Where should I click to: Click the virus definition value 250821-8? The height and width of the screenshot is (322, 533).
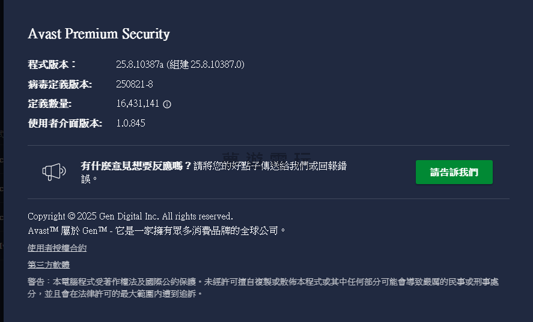[135, 85]
